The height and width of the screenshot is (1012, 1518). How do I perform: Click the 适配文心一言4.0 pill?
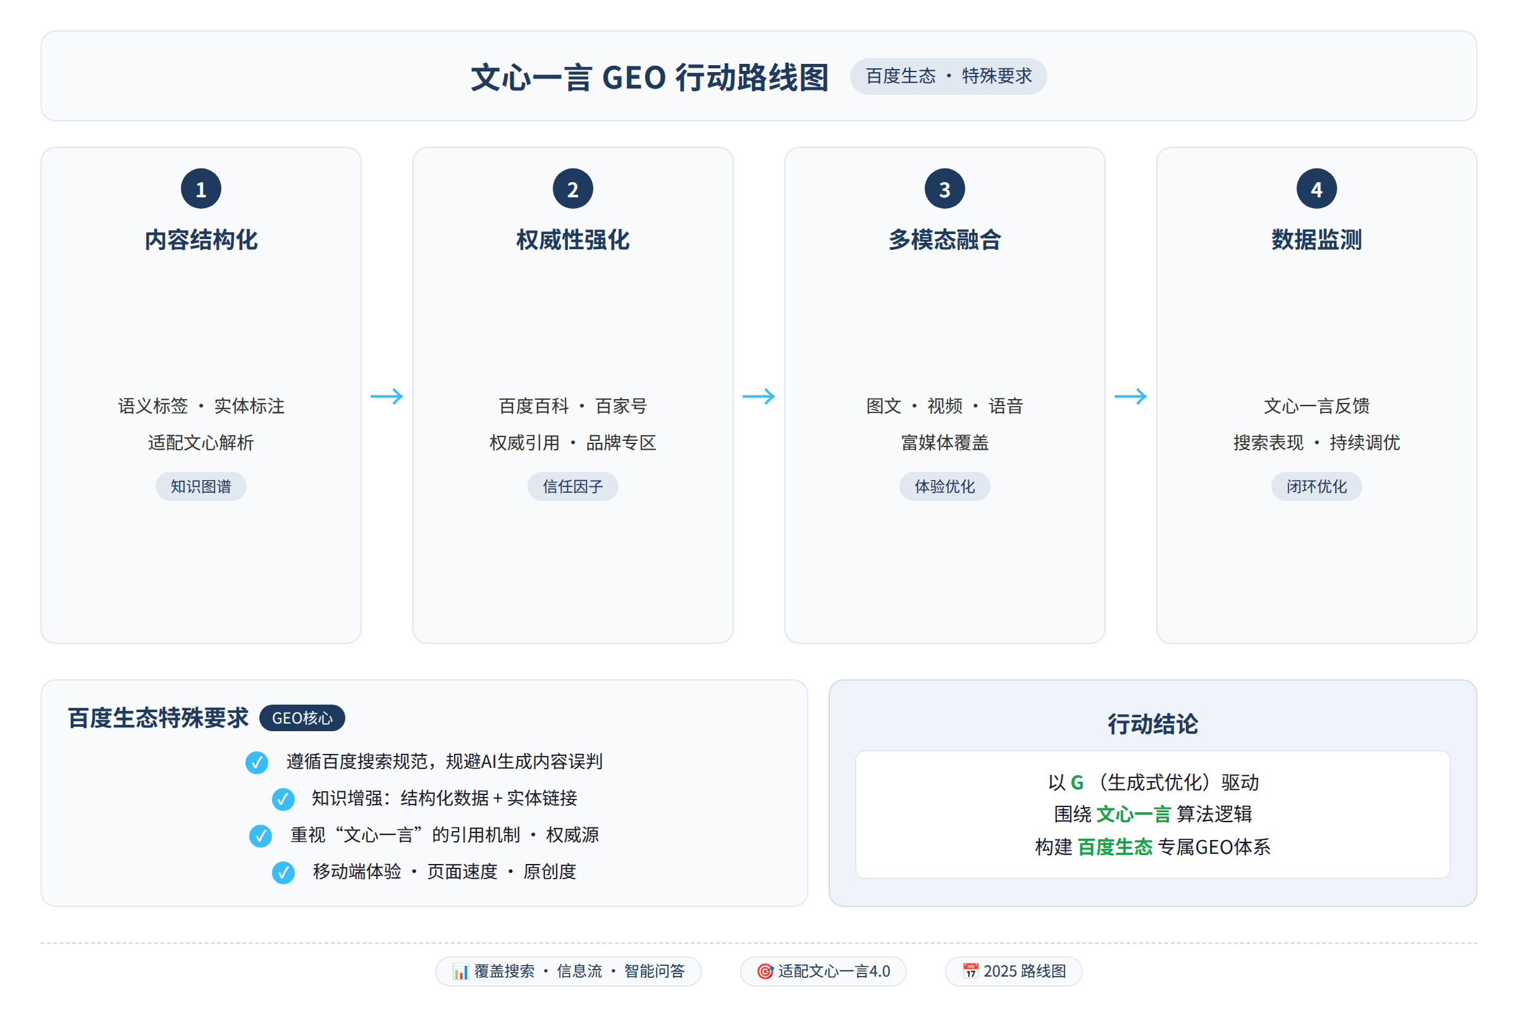(x=823, y=972)
